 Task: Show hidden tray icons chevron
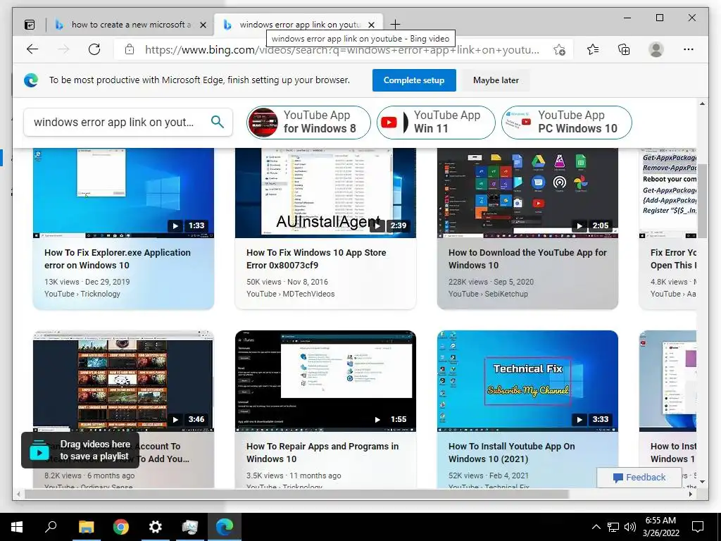click(x=596, y=527)
